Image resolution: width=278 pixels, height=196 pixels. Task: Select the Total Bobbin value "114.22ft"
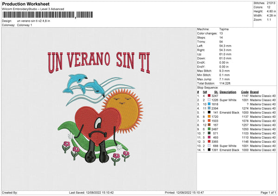(x=225, y=83)
